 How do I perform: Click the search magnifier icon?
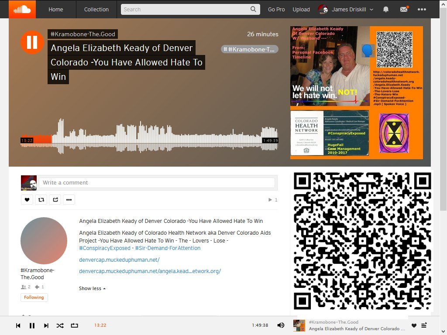click(254, 9)
